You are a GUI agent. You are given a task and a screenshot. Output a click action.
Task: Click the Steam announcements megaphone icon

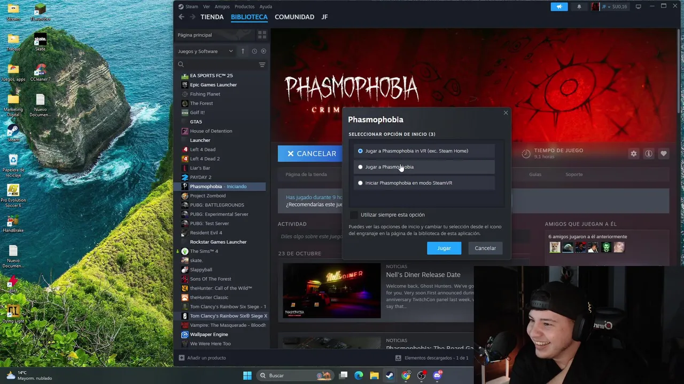click(559, 6)
